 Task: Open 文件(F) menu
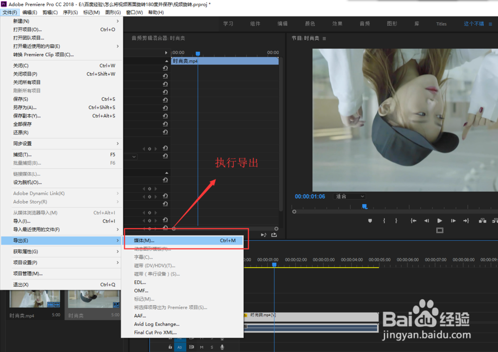(10, 12)
